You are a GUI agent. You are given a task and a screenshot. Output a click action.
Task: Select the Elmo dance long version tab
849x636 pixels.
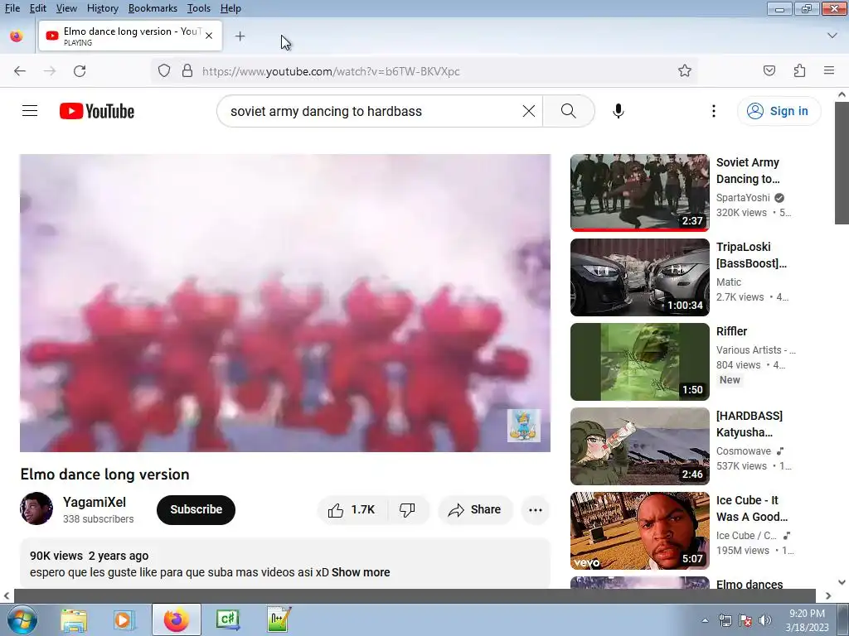tap(130, 36)
